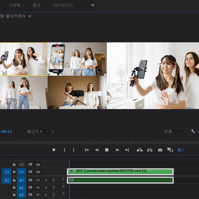
Task: Toggle sync lock on track V2
Action: coord(30,164)
